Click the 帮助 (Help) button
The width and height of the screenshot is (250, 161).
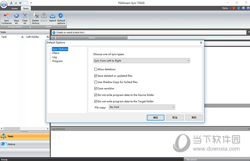click(194, 117)
